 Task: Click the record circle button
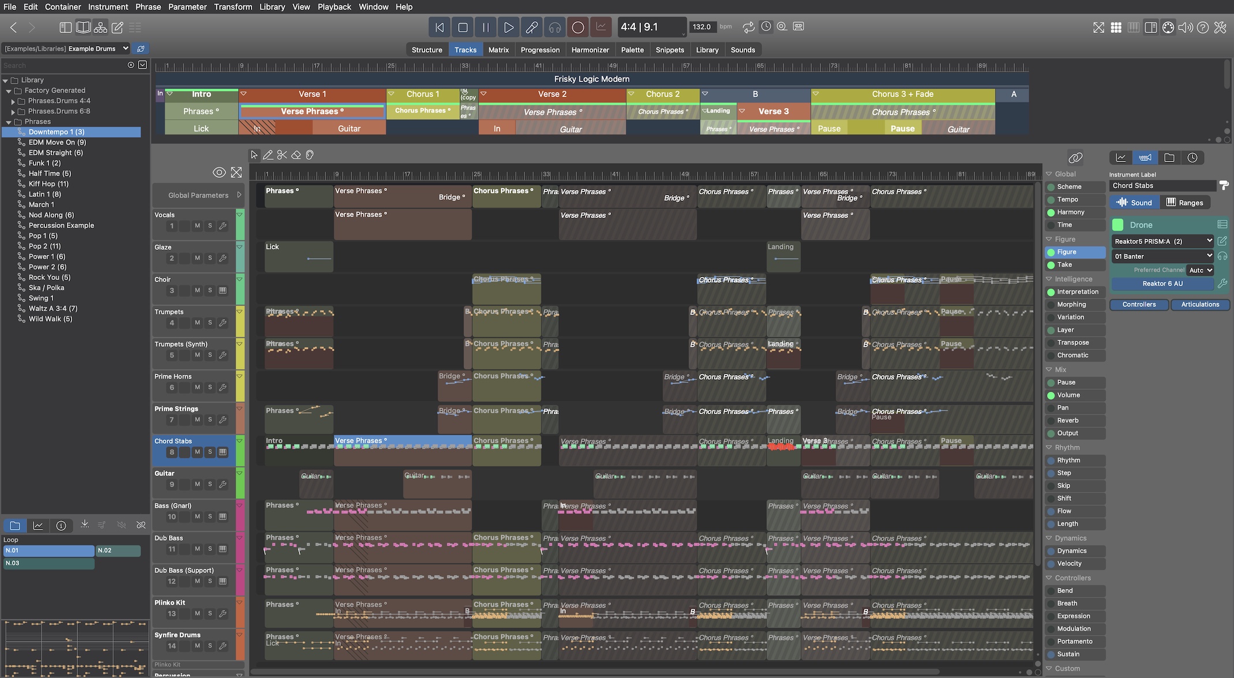578,27
